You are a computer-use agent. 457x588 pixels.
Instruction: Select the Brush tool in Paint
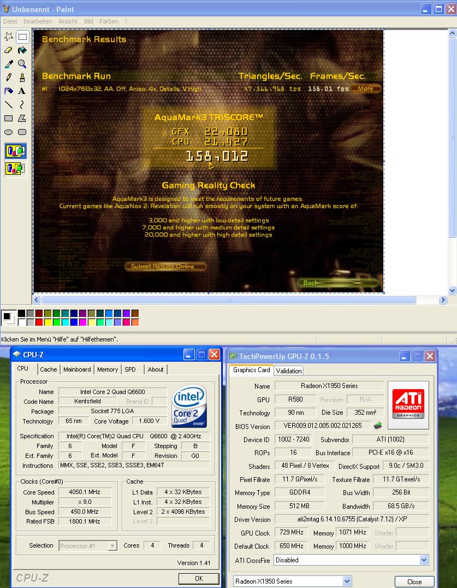[x=22, y=78]
